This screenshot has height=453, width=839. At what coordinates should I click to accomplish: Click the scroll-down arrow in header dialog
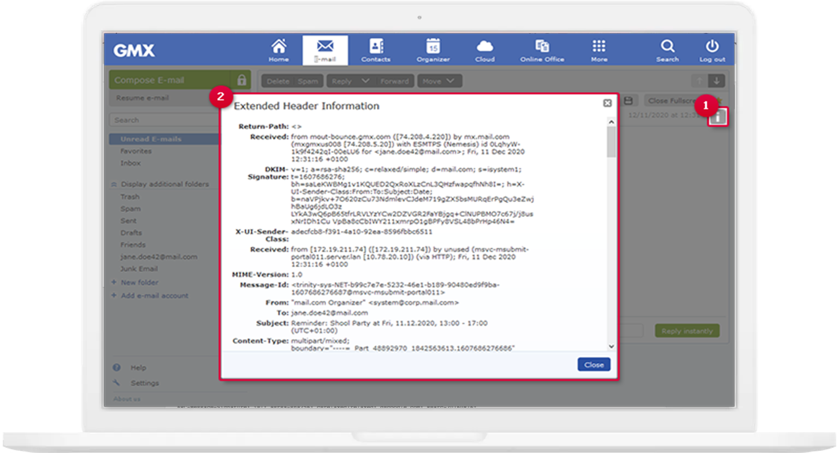611,347
